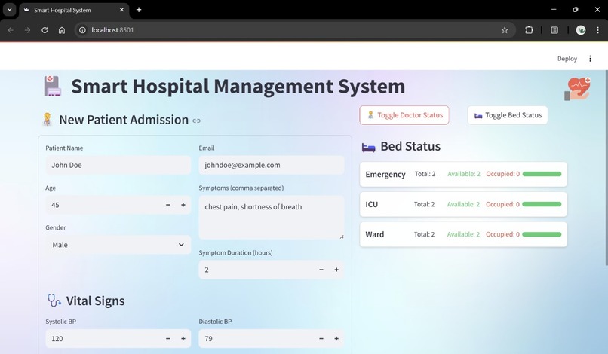Image resolution: width=608 pixels, height=354 pixels.
Task: Open the tab search dropdown arrow
Action: 9,10
